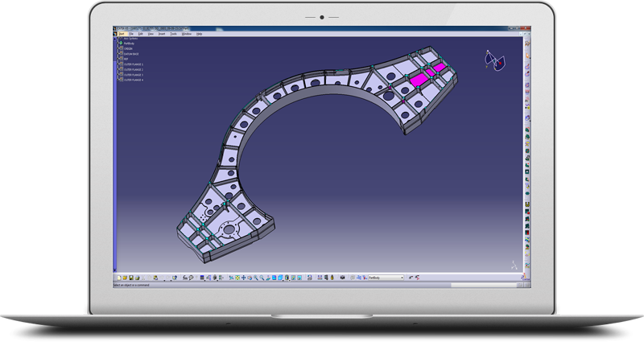Screen dimensions: 644x342
Task: Open the Tools menu
Action: [x=173, y=35]
